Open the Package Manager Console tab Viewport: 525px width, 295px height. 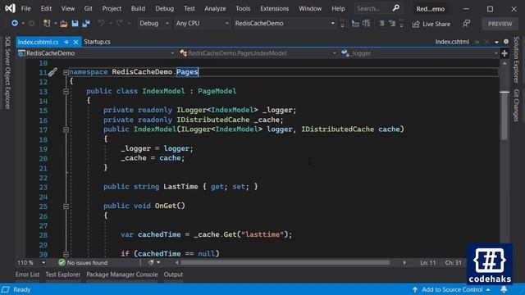coord(122,275)
